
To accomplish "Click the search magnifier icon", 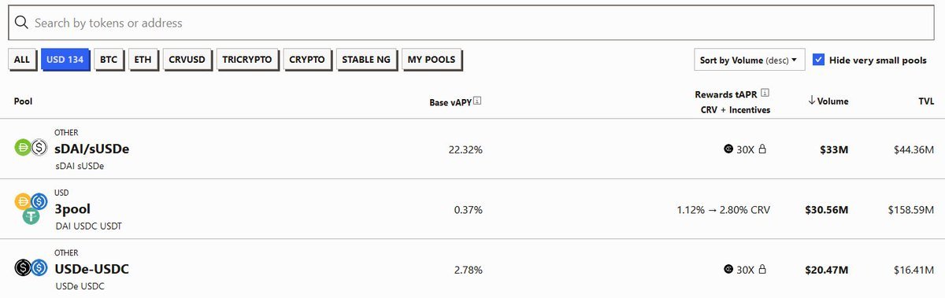I will click(22, 23).
